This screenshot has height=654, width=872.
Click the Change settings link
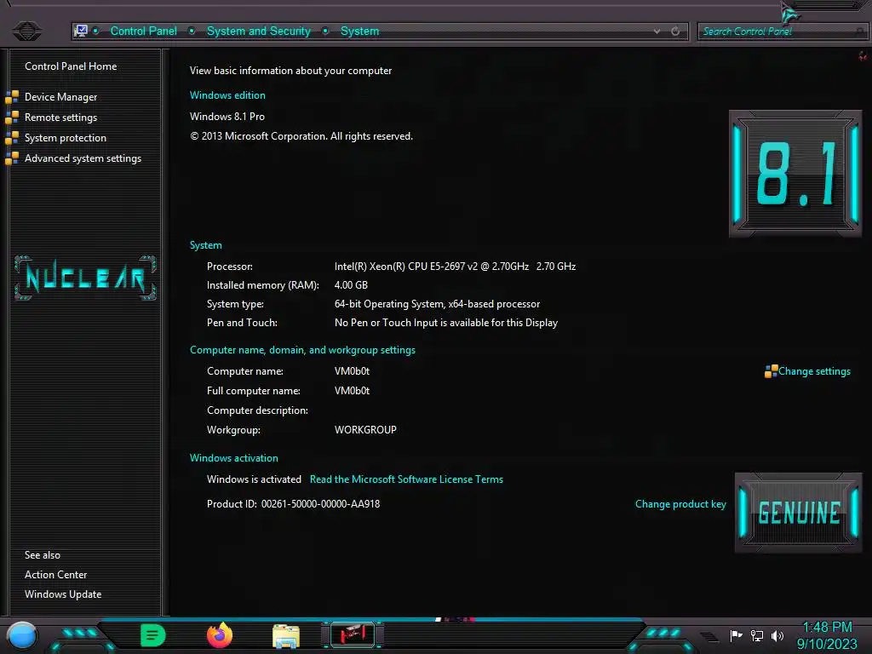pos(814,371)
